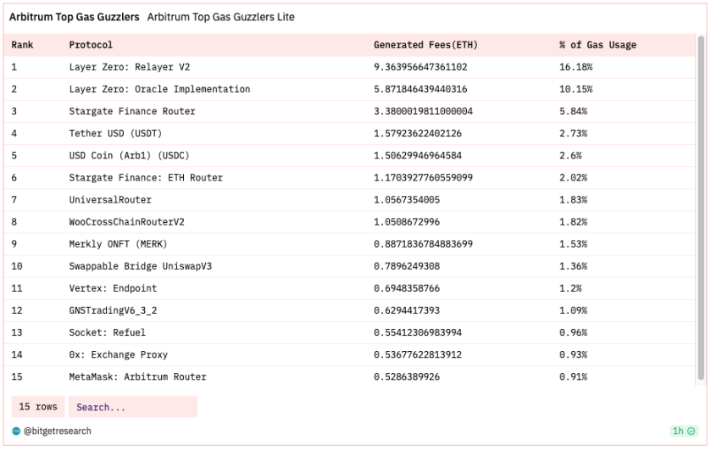Open the @bitgetresearch author link

click(x=57, y=431)
